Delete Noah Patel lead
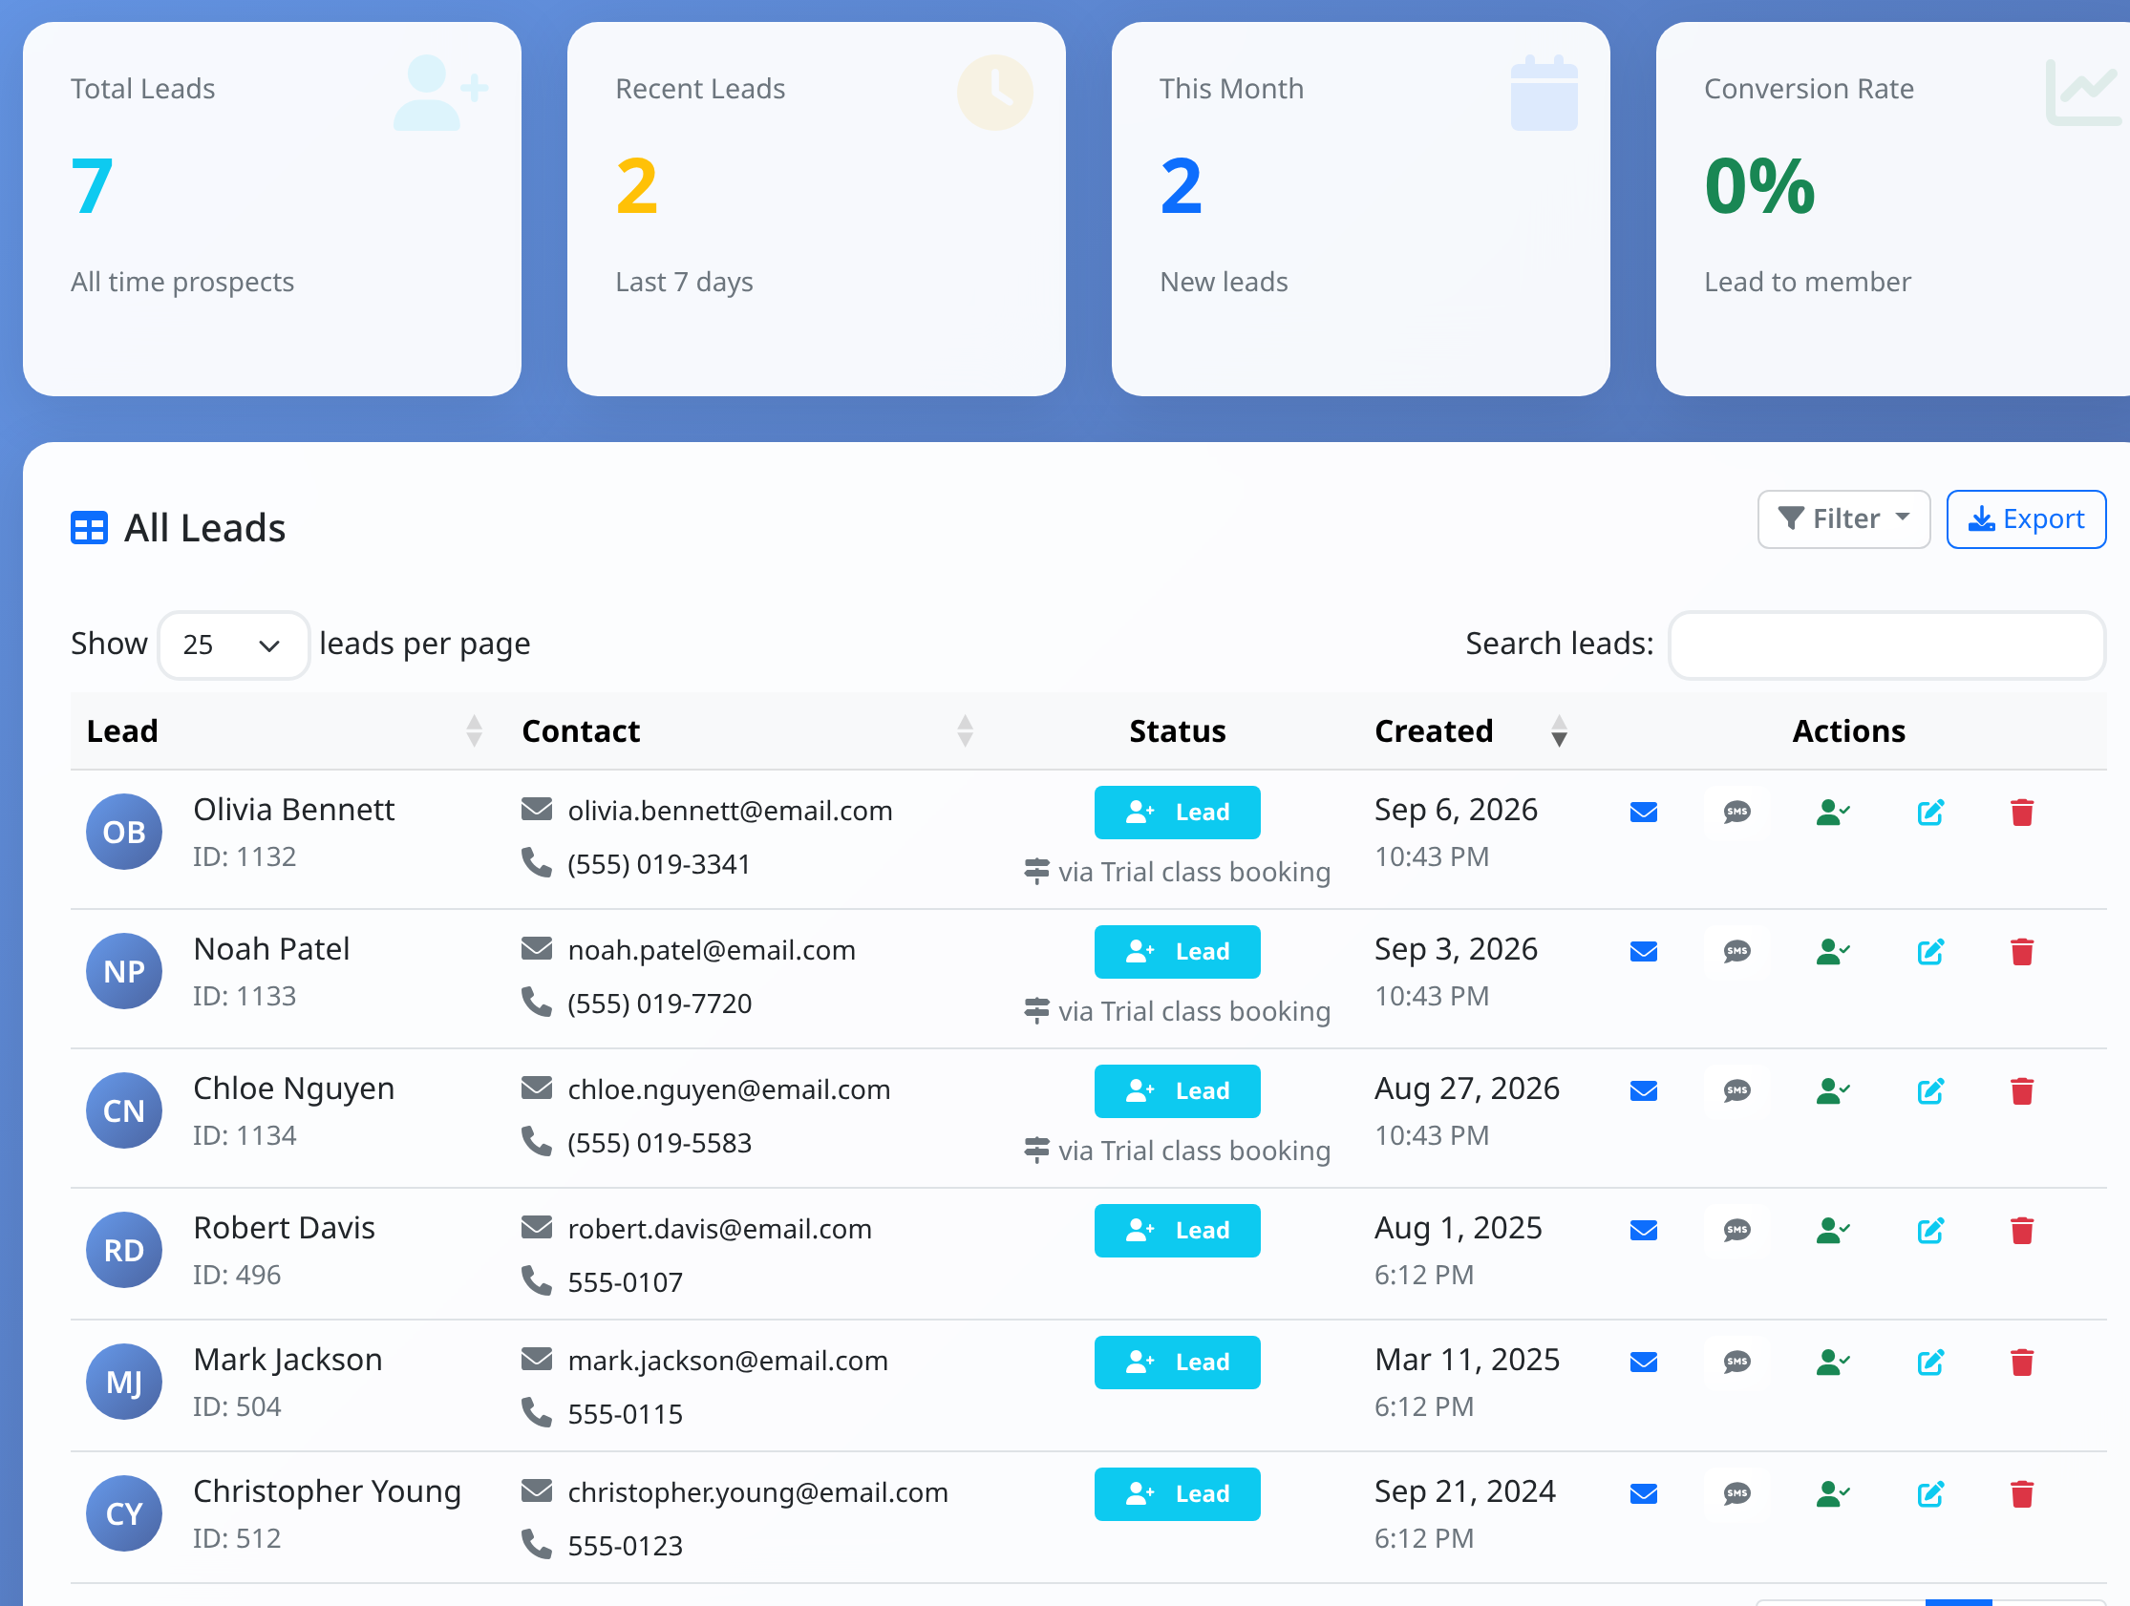Image resolution: width=2130 pixels, height=1606 pixels. tap(2022, 952)
